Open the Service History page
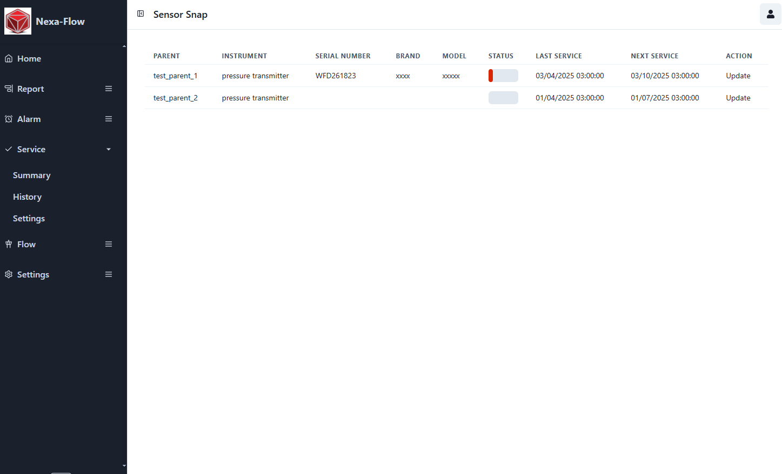The height and width of the screenshot is (474, 782). (x=27, y=197)
